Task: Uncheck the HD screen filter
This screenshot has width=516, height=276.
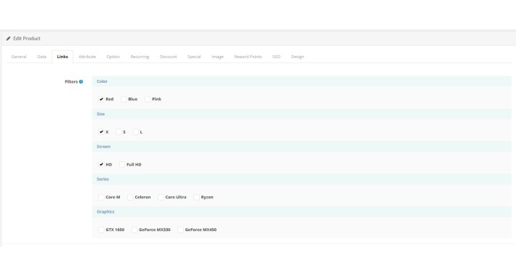Action: coord(101,164)
